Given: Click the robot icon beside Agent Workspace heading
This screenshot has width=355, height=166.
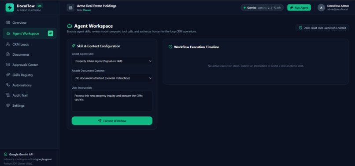Looking at the screenshot, I should tap(70, 26).
